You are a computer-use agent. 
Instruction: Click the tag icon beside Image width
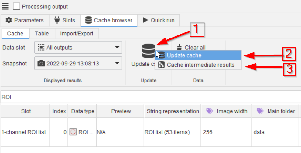pyautogui.click(x=210, y=111)
